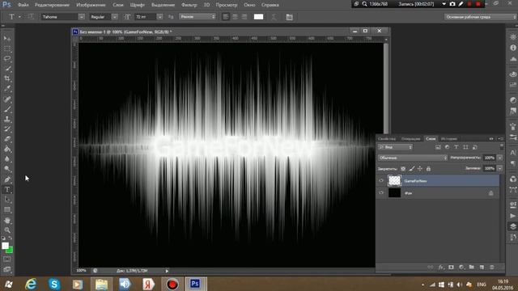Click the white foreground color swatch

[5, 246]
